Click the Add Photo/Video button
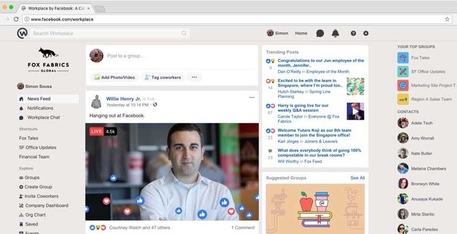 114,77
